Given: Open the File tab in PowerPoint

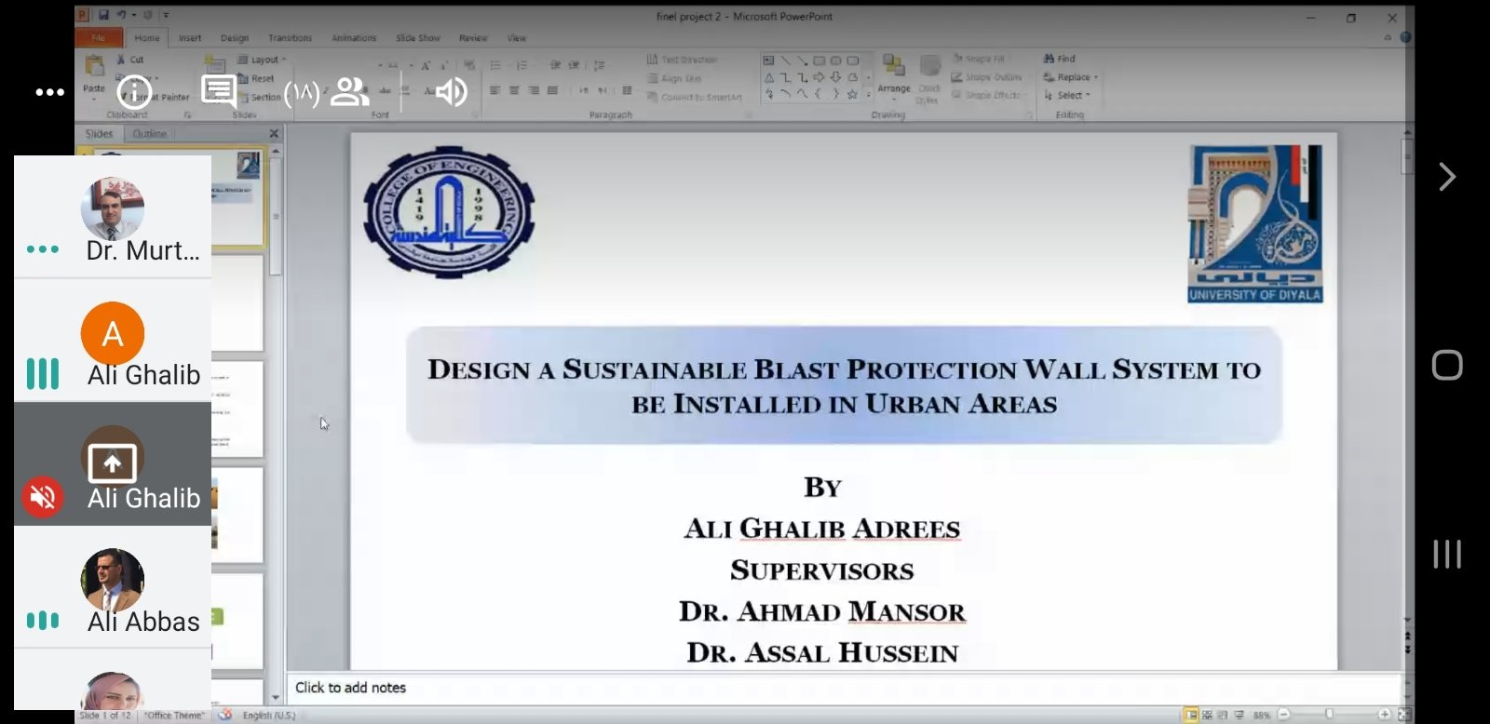Looking at the screenshot, I should coord(98,38).
